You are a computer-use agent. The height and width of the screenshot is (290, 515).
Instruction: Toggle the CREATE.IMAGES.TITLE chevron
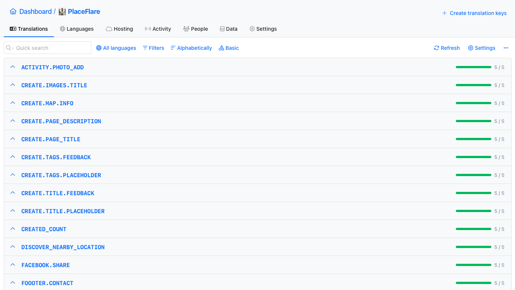pos(13,85)
